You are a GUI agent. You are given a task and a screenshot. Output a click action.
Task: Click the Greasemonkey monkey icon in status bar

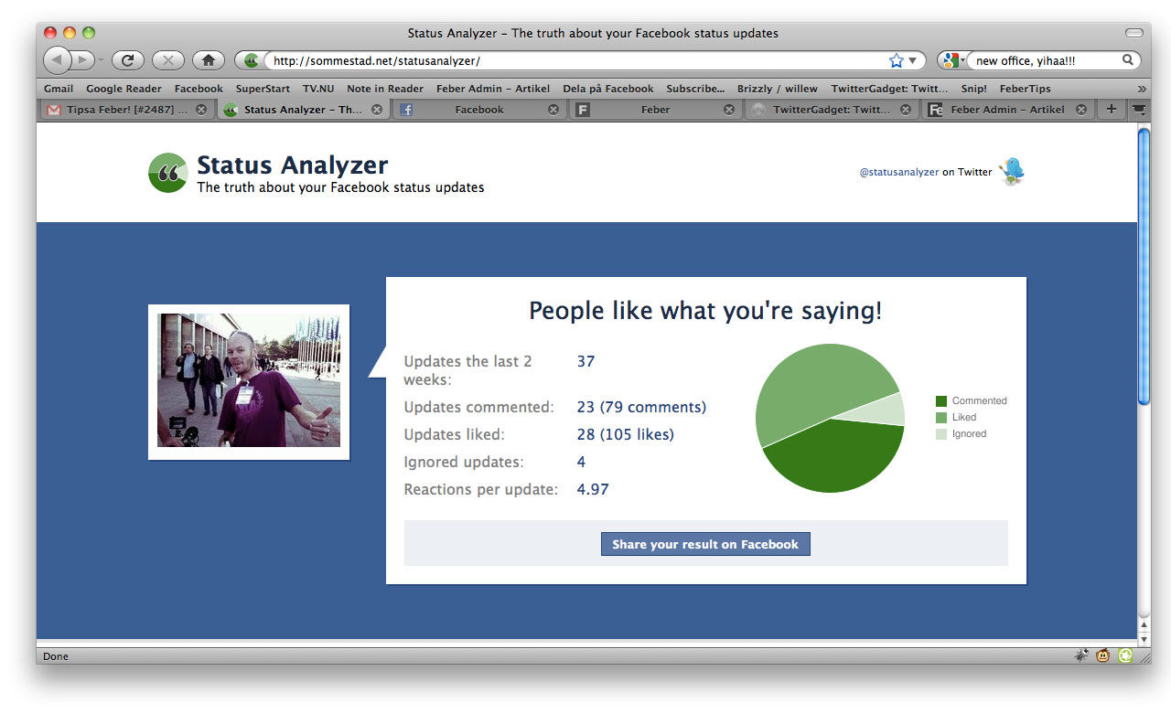point(1102,655)
